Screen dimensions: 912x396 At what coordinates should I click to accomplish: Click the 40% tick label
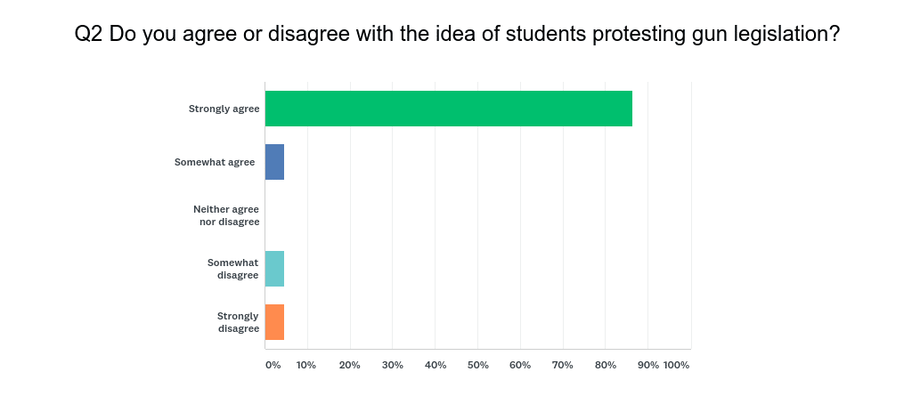[x=435, y=365]
